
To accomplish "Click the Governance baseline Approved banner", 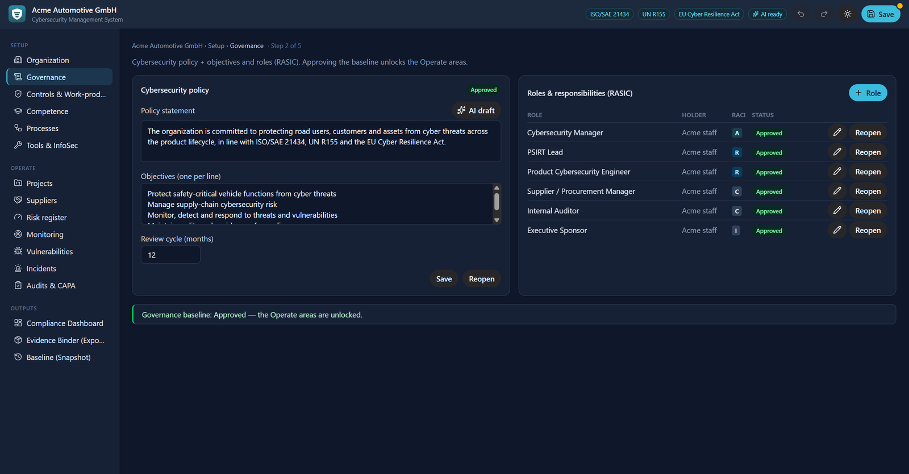I will point(514,314).
